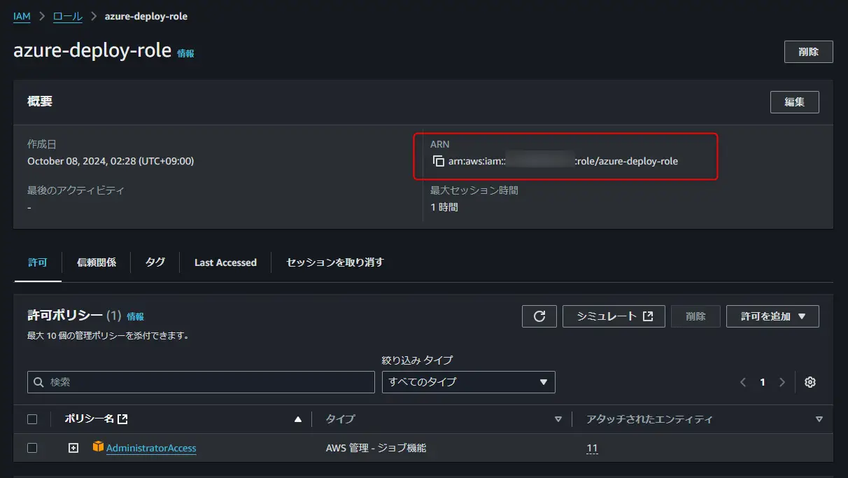The image size is (848, 478).
Task: Open the タグ tab
Action: tap(155, 262)
